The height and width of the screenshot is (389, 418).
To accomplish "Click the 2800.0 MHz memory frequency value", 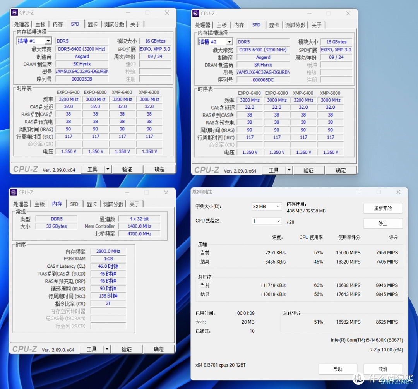I will coord(108,251).
